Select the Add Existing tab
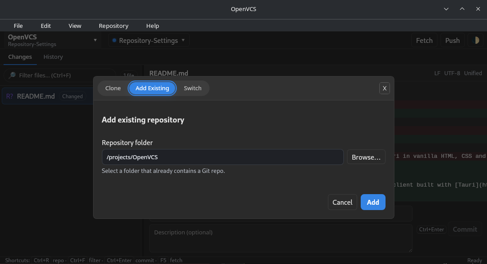Viewport: 487px width, 264px height. coord(152,88)
